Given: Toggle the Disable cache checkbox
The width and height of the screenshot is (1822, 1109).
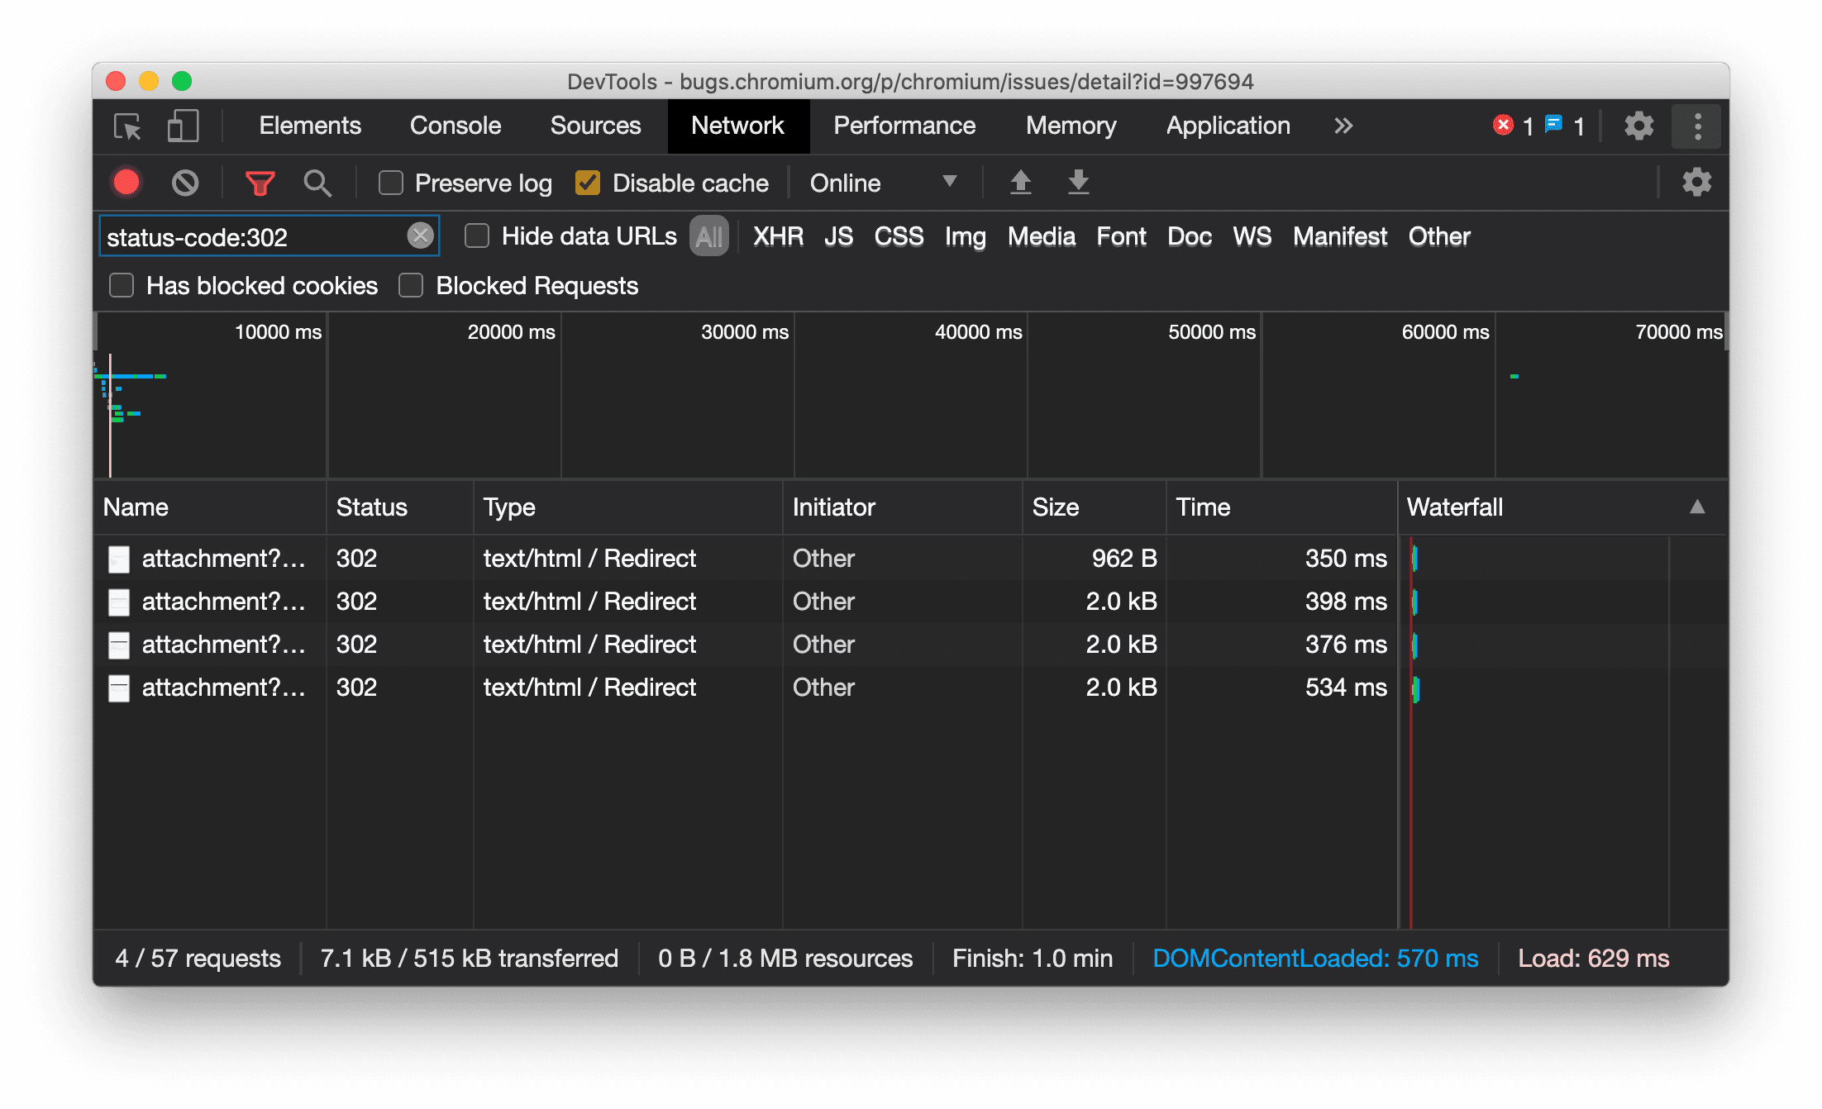Looking at the screenshot, I should pos(589,183).
